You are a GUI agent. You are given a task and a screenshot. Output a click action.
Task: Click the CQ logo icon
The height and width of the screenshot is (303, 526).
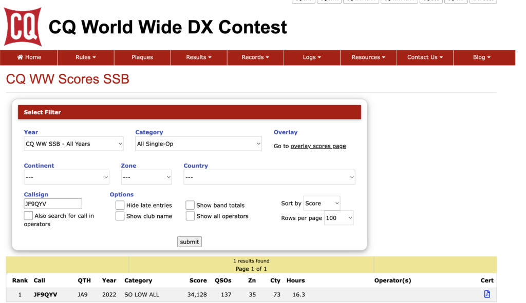pyautogui.click(x=23, y=27)
